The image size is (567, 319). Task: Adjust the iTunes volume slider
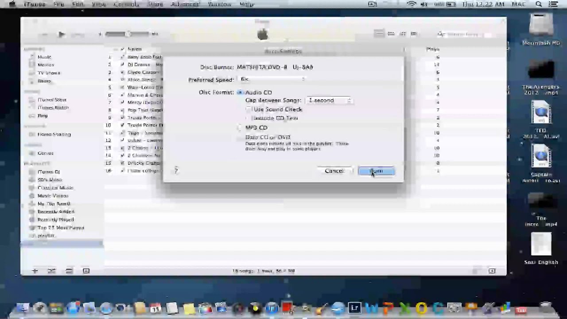[x=128, y=34]
